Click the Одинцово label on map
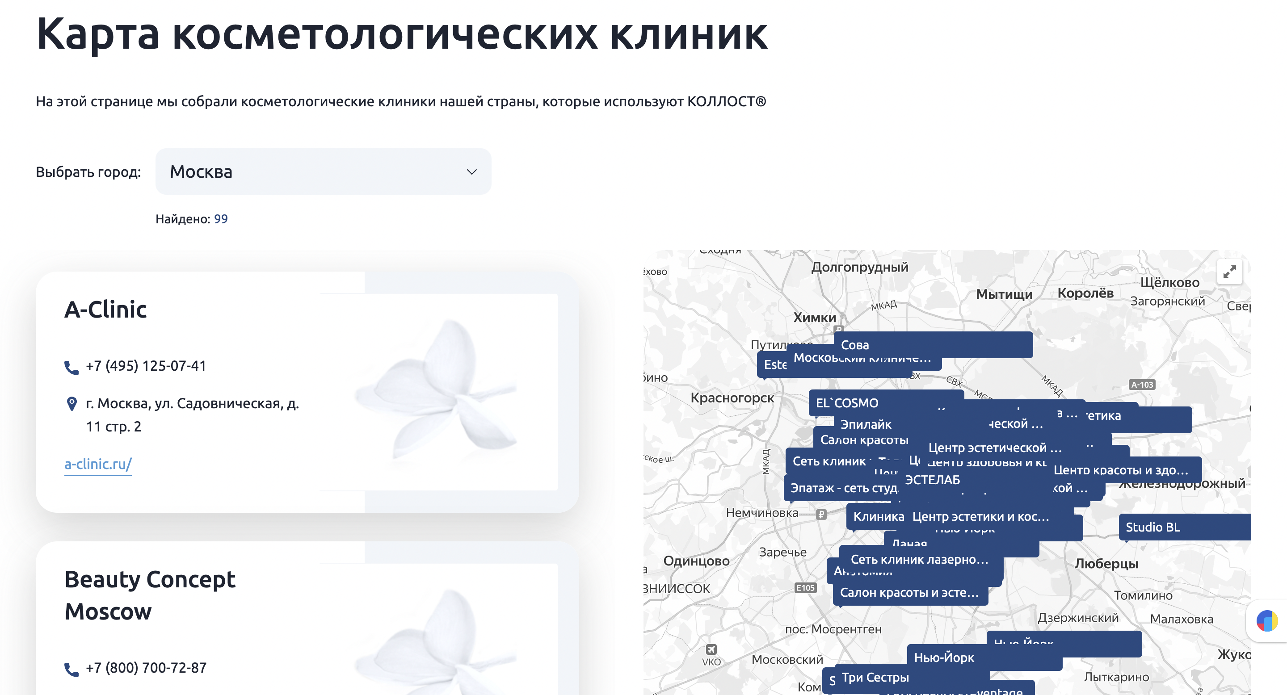This screenshot has width=1287, height=695. click(x=697, y=561)
